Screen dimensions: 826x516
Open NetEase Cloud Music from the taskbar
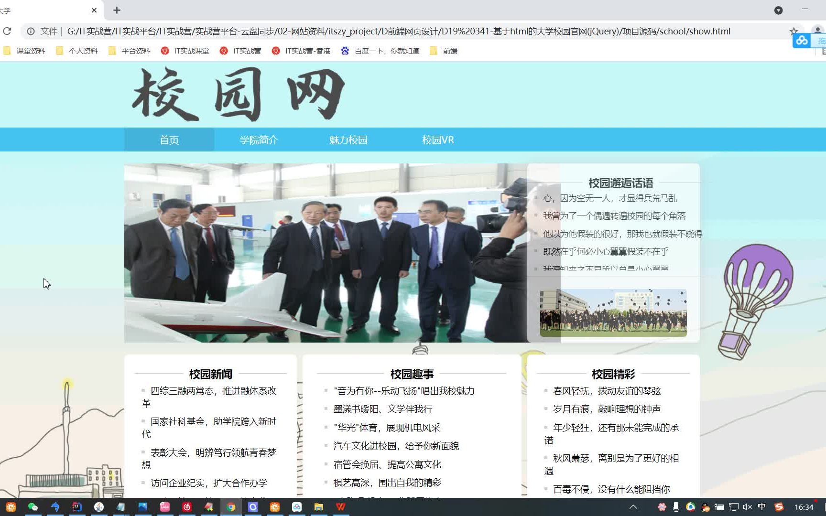tap(187, 507)
